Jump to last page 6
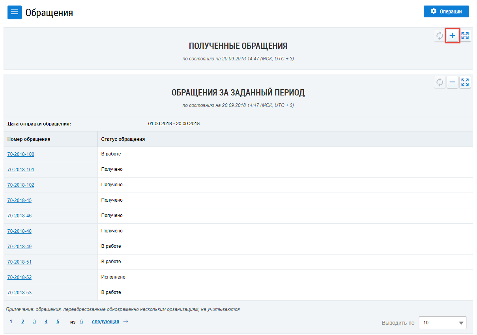This screenshot has height=335, width=477. tap(81, 322)
